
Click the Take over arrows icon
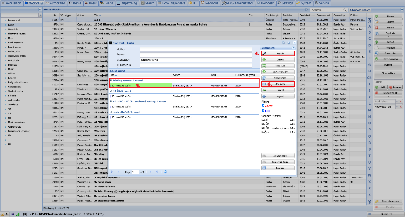[264, 66]
